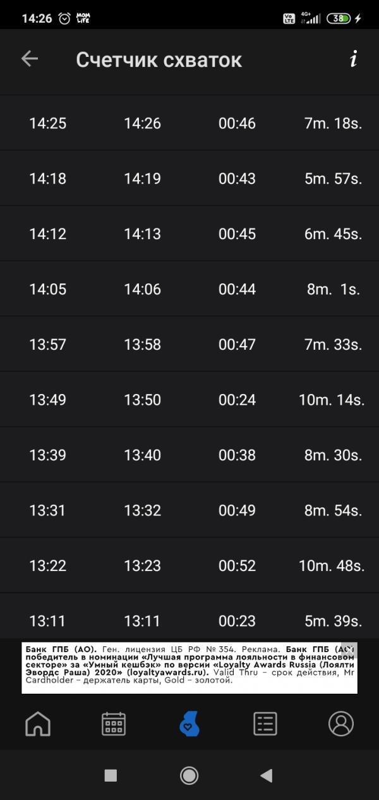Close the Bank GPB advertisement
379x800 pixels.
pyautogui.click(x=351, y=649)
